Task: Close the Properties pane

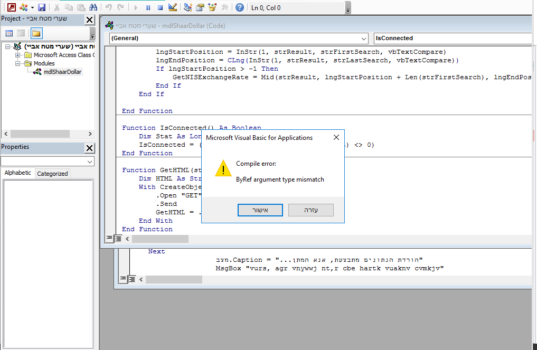Action: pos(89,148)
